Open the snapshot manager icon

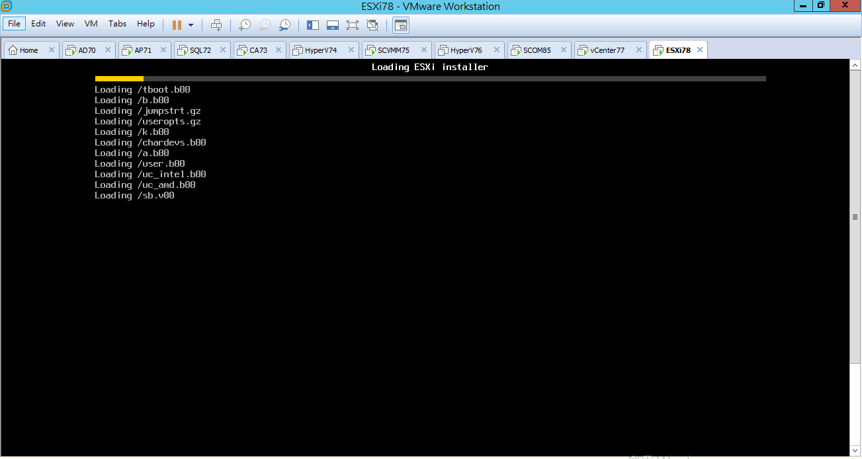coord(284,25)
